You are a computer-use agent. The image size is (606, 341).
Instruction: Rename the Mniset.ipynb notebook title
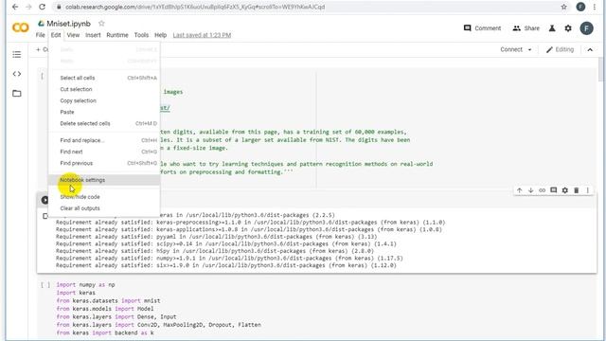[x=68, y=24]
